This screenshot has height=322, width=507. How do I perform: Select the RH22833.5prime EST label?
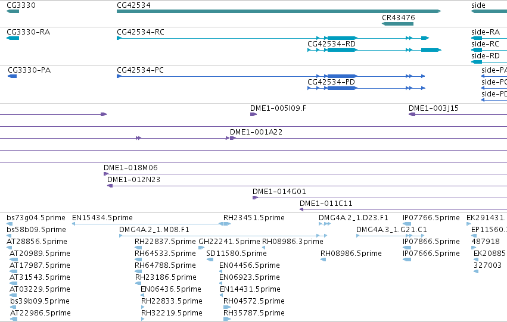pos(172,302)
